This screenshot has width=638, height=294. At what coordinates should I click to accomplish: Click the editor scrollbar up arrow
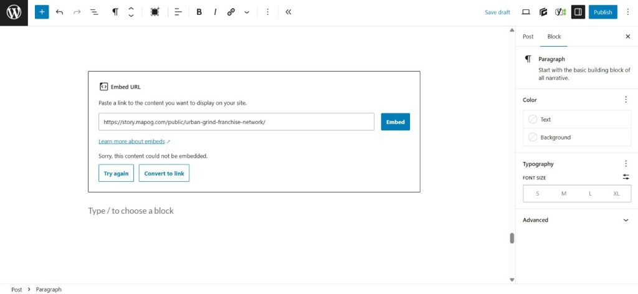tap(512, 30)
